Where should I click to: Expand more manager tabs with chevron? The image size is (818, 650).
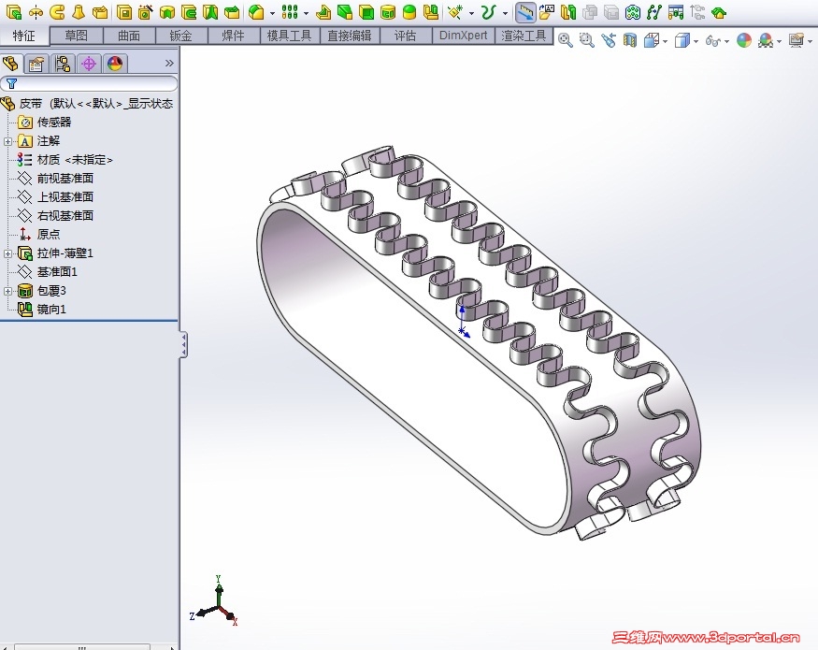pos(169,64)
